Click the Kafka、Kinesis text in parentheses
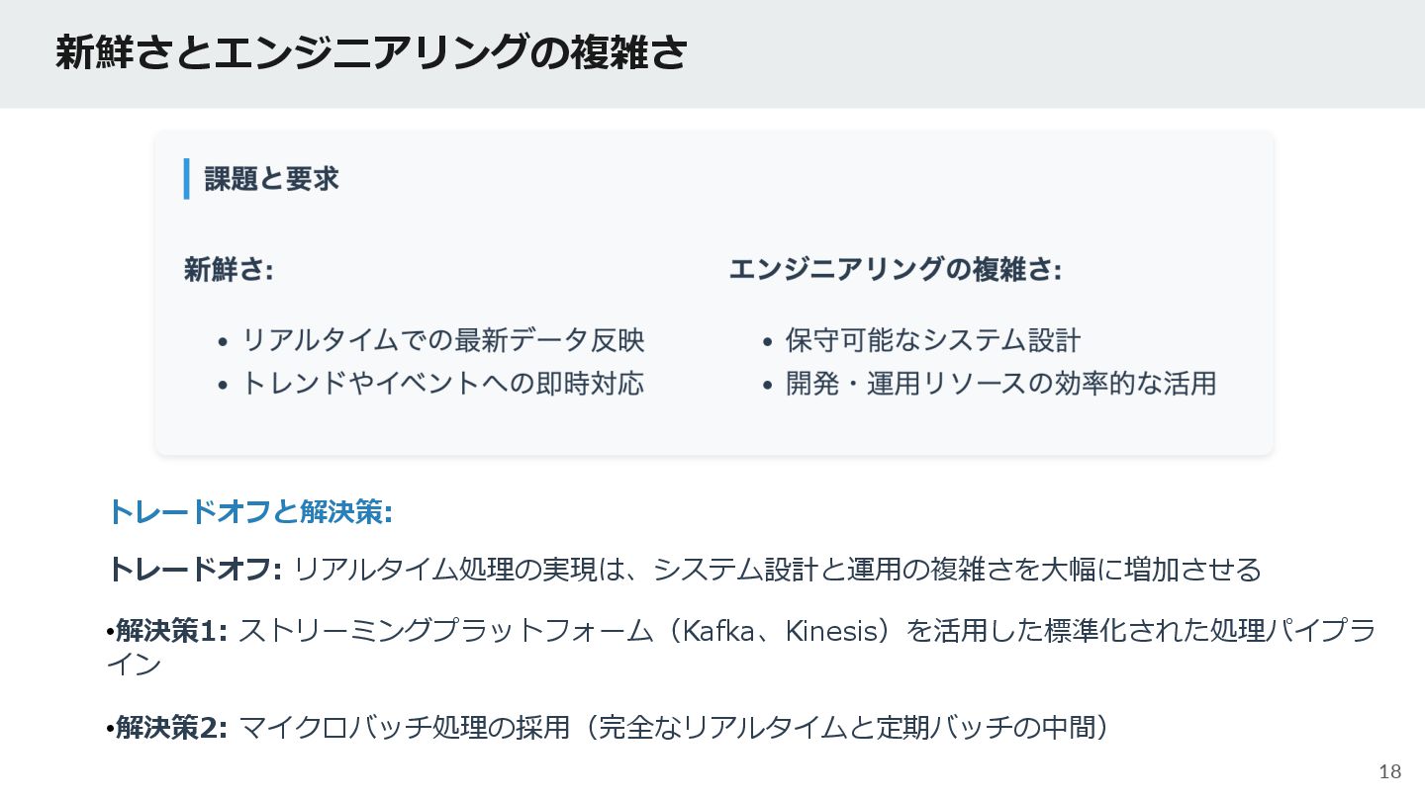Image resolution: width=1425 pixels, height=801 pixels. (x=782, y=631)
